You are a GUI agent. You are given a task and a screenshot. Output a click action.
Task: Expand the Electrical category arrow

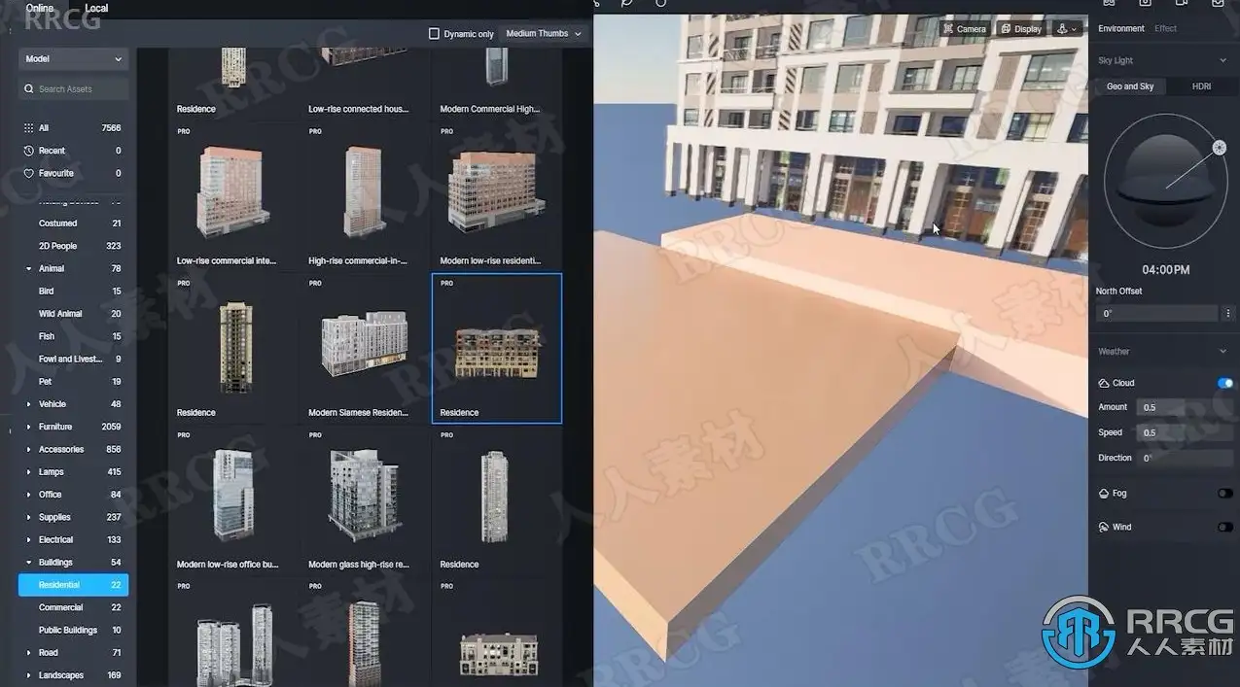28,540
